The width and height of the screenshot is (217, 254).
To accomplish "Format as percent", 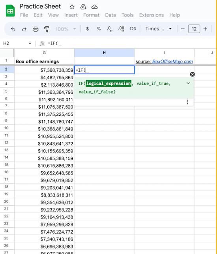I will pyautogui.click(x=99, y=29).
